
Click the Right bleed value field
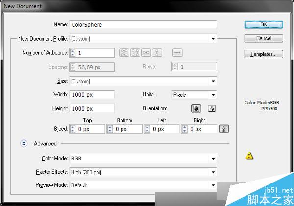point(202,129)
